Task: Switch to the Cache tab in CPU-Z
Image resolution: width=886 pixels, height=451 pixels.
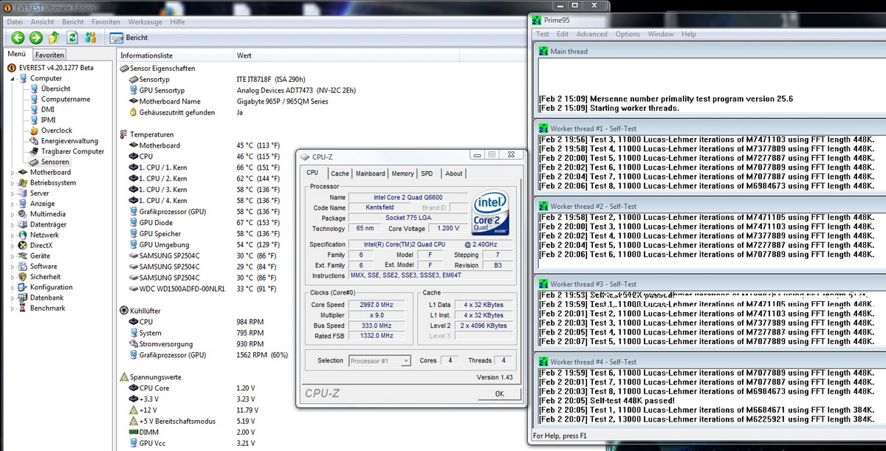Action: pyautogui.click(x=340, y=173)
